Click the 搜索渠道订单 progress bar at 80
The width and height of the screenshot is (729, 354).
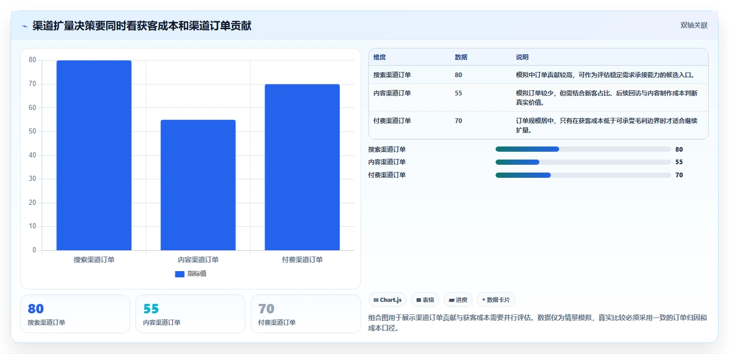click(583, 149)
